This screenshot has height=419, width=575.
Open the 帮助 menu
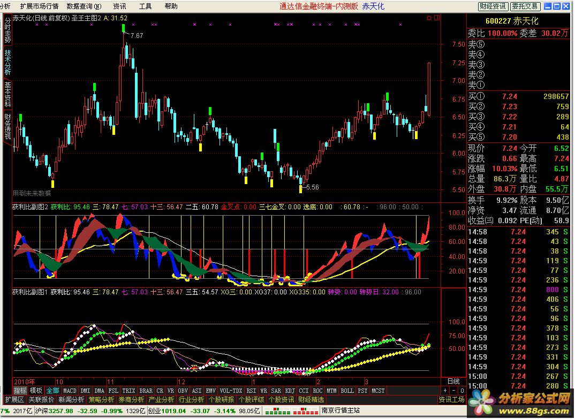[x=171, y=6]
